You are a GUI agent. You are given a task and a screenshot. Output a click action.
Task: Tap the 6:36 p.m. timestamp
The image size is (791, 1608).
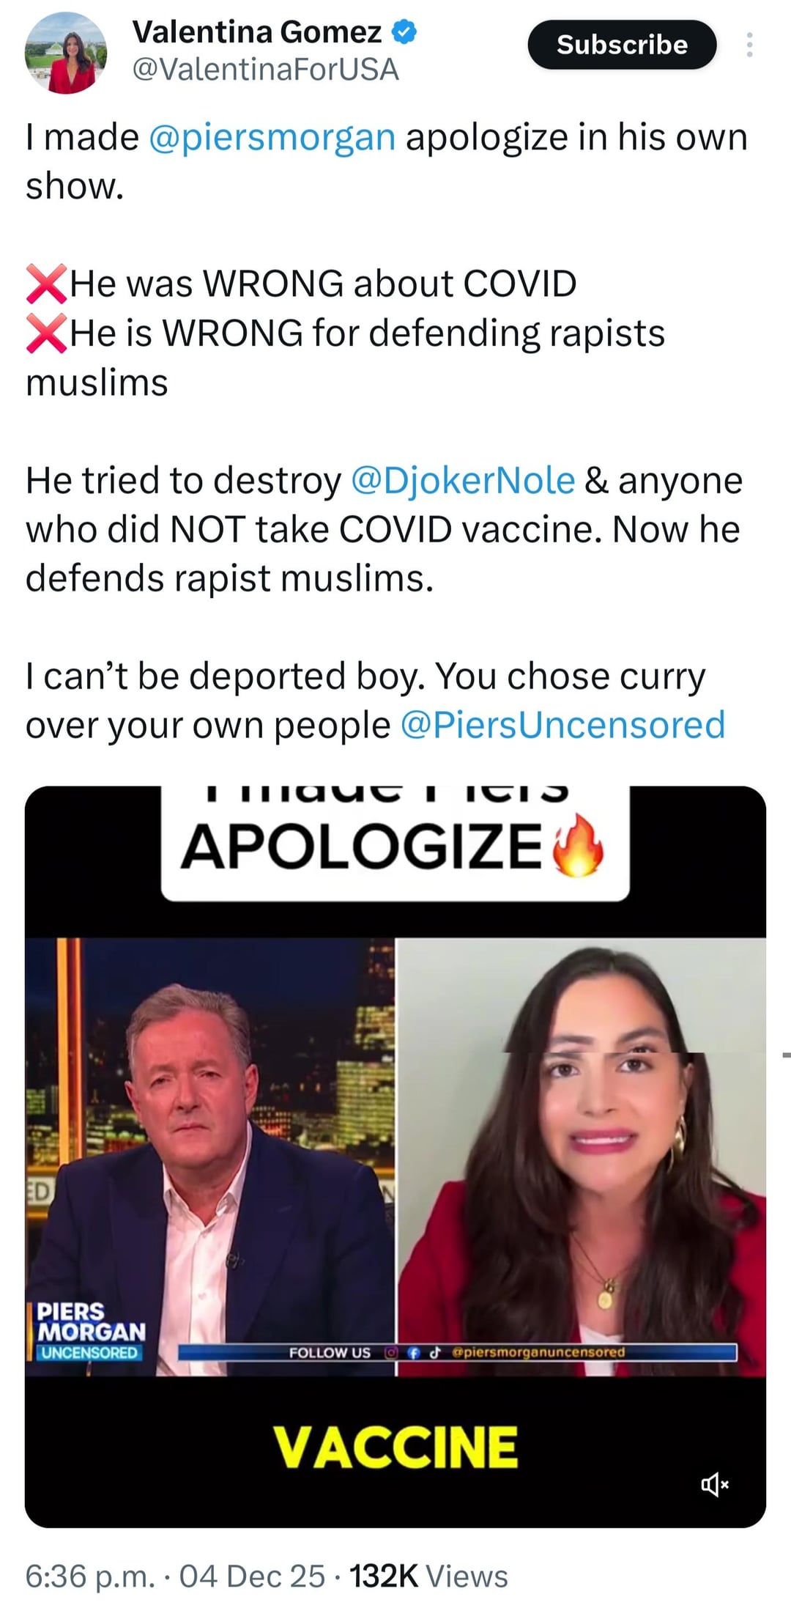(x=90, y=1576)
